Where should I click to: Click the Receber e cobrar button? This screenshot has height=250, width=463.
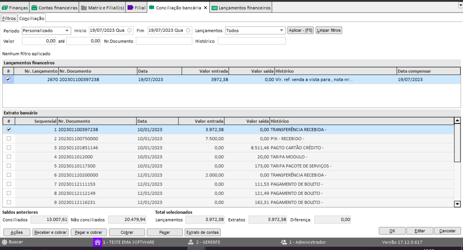[50, 232]
